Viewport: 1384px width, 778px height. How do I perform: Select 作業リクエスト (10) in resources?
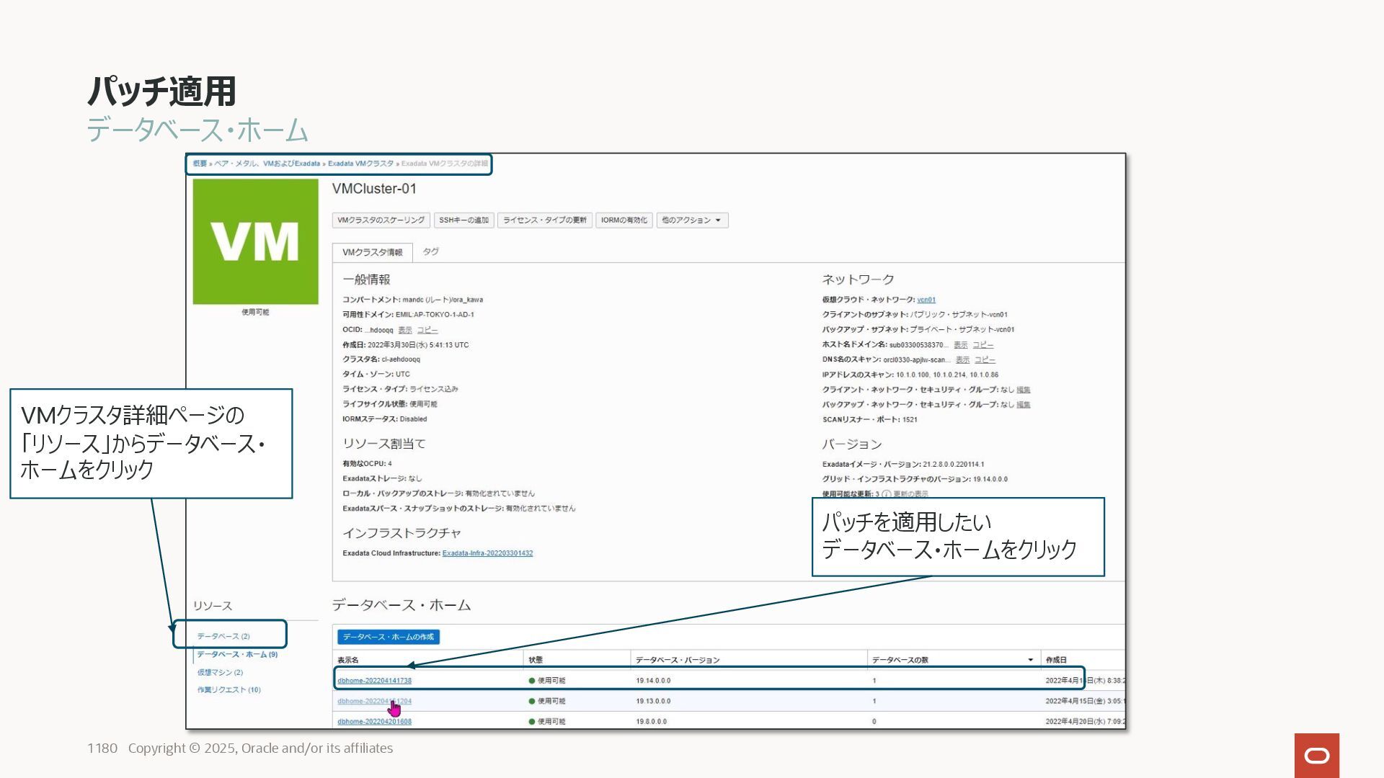229,689
